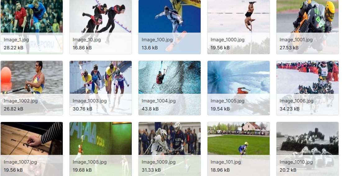342x176 pixels.
Task: Click the 43.8 kB size label
Action: pos(150,109)
